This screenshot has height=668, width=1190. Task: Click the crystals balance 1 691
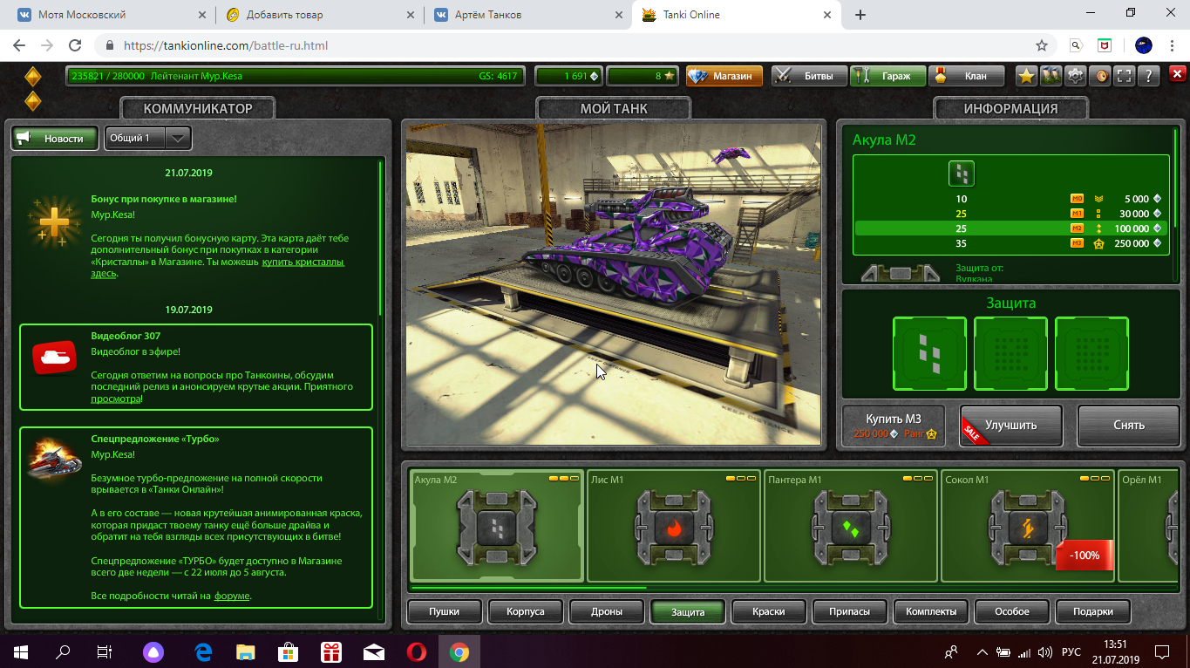568,76
